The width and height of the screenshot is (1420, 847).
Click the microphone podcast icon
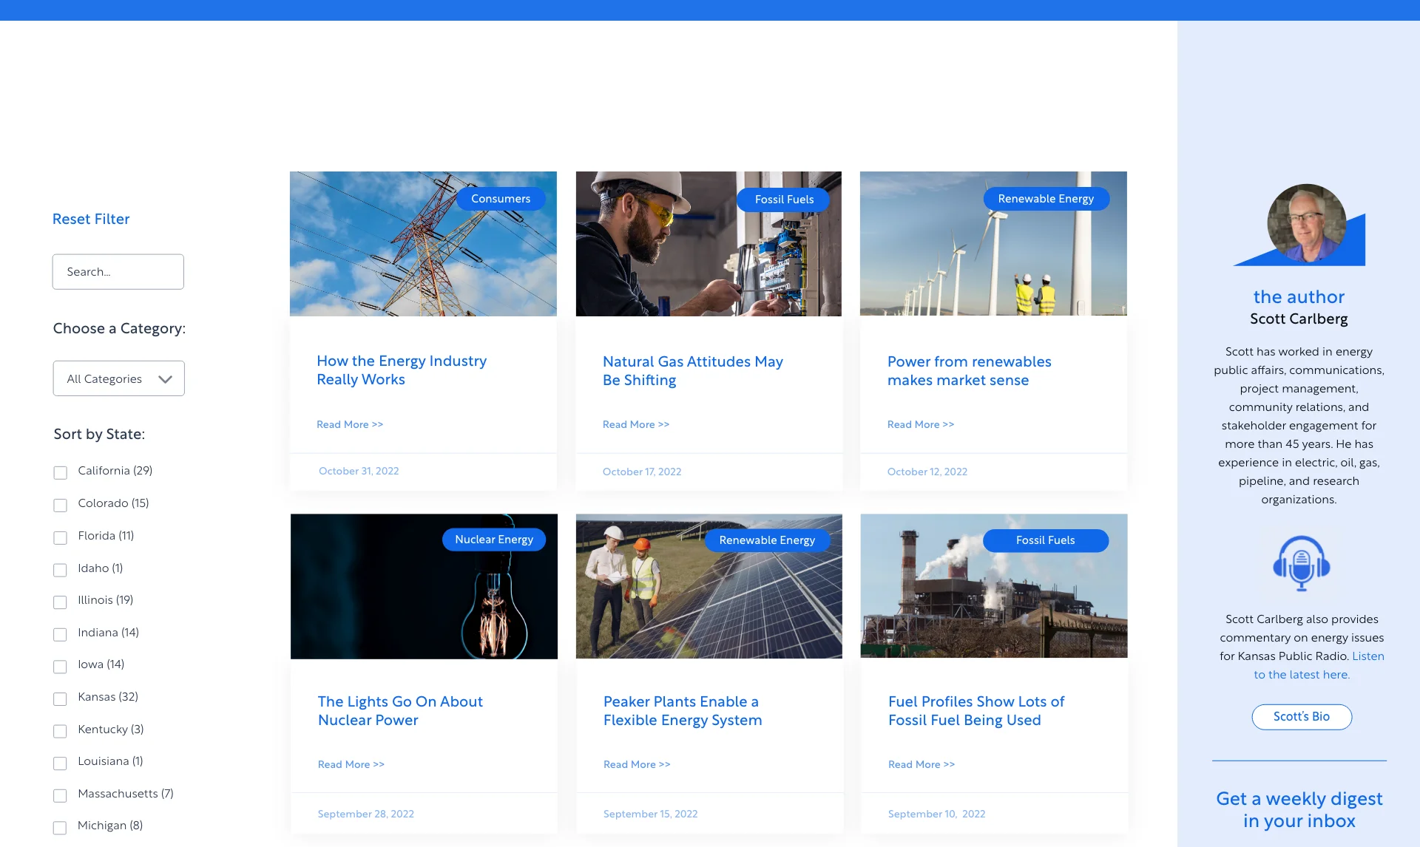tap(1302, 563)
